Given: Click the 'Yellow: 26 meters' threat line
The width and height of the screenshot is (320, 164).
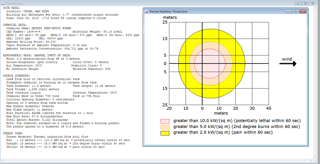Looking at the screenshot, I should coord(55,147).
